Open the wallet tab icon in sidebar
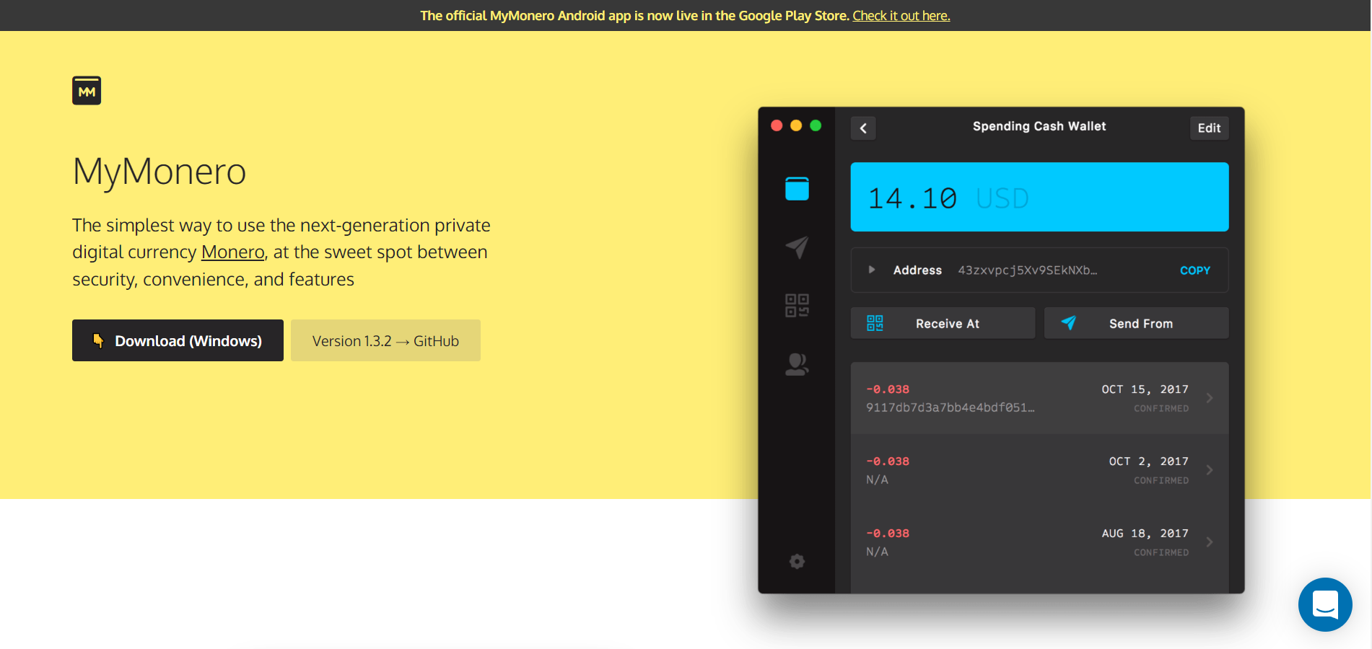Screen dimensions: 1372x649 [797, 188]
